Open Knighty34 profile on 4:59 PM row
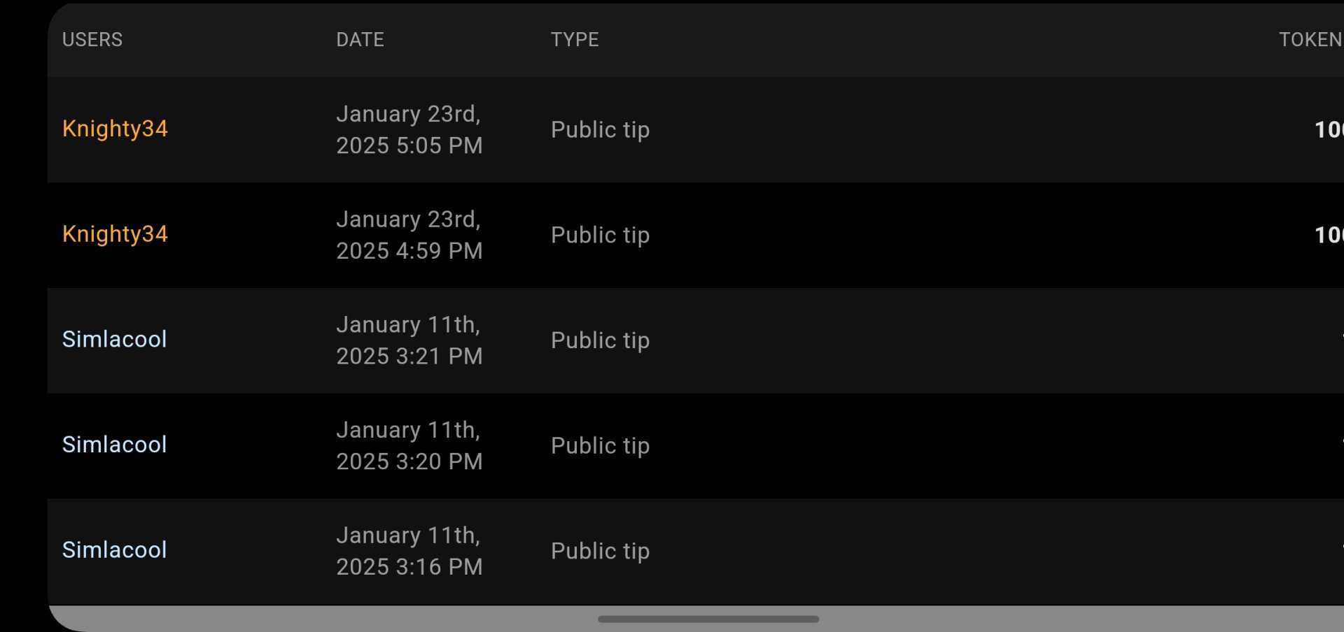The image size is (1344, 632). [115, 234]
